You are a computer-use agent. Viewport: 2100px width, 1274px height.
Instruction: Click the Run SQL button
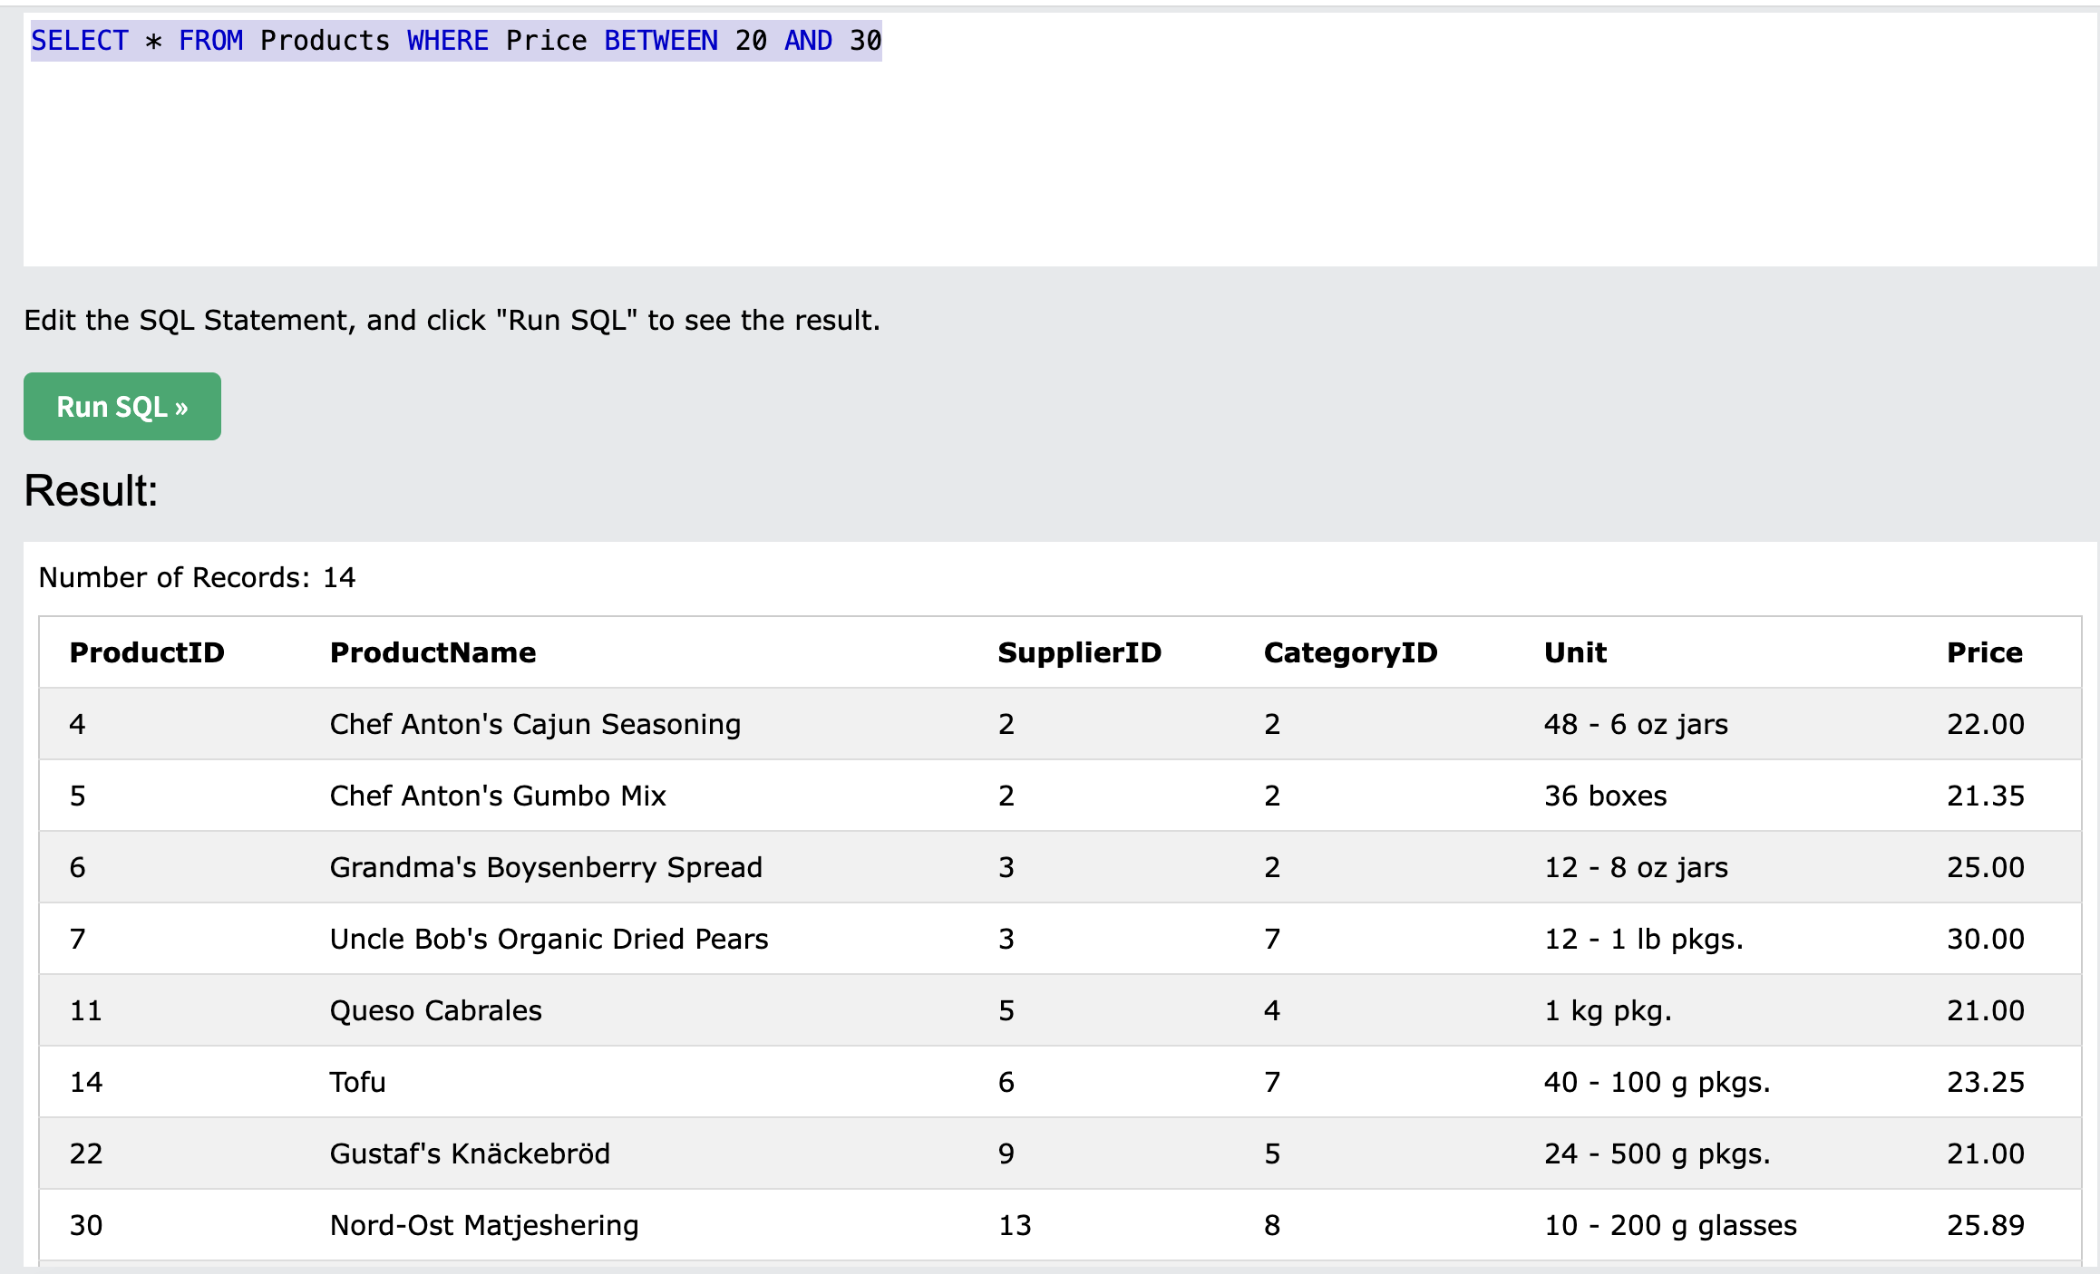click(122, 407)
